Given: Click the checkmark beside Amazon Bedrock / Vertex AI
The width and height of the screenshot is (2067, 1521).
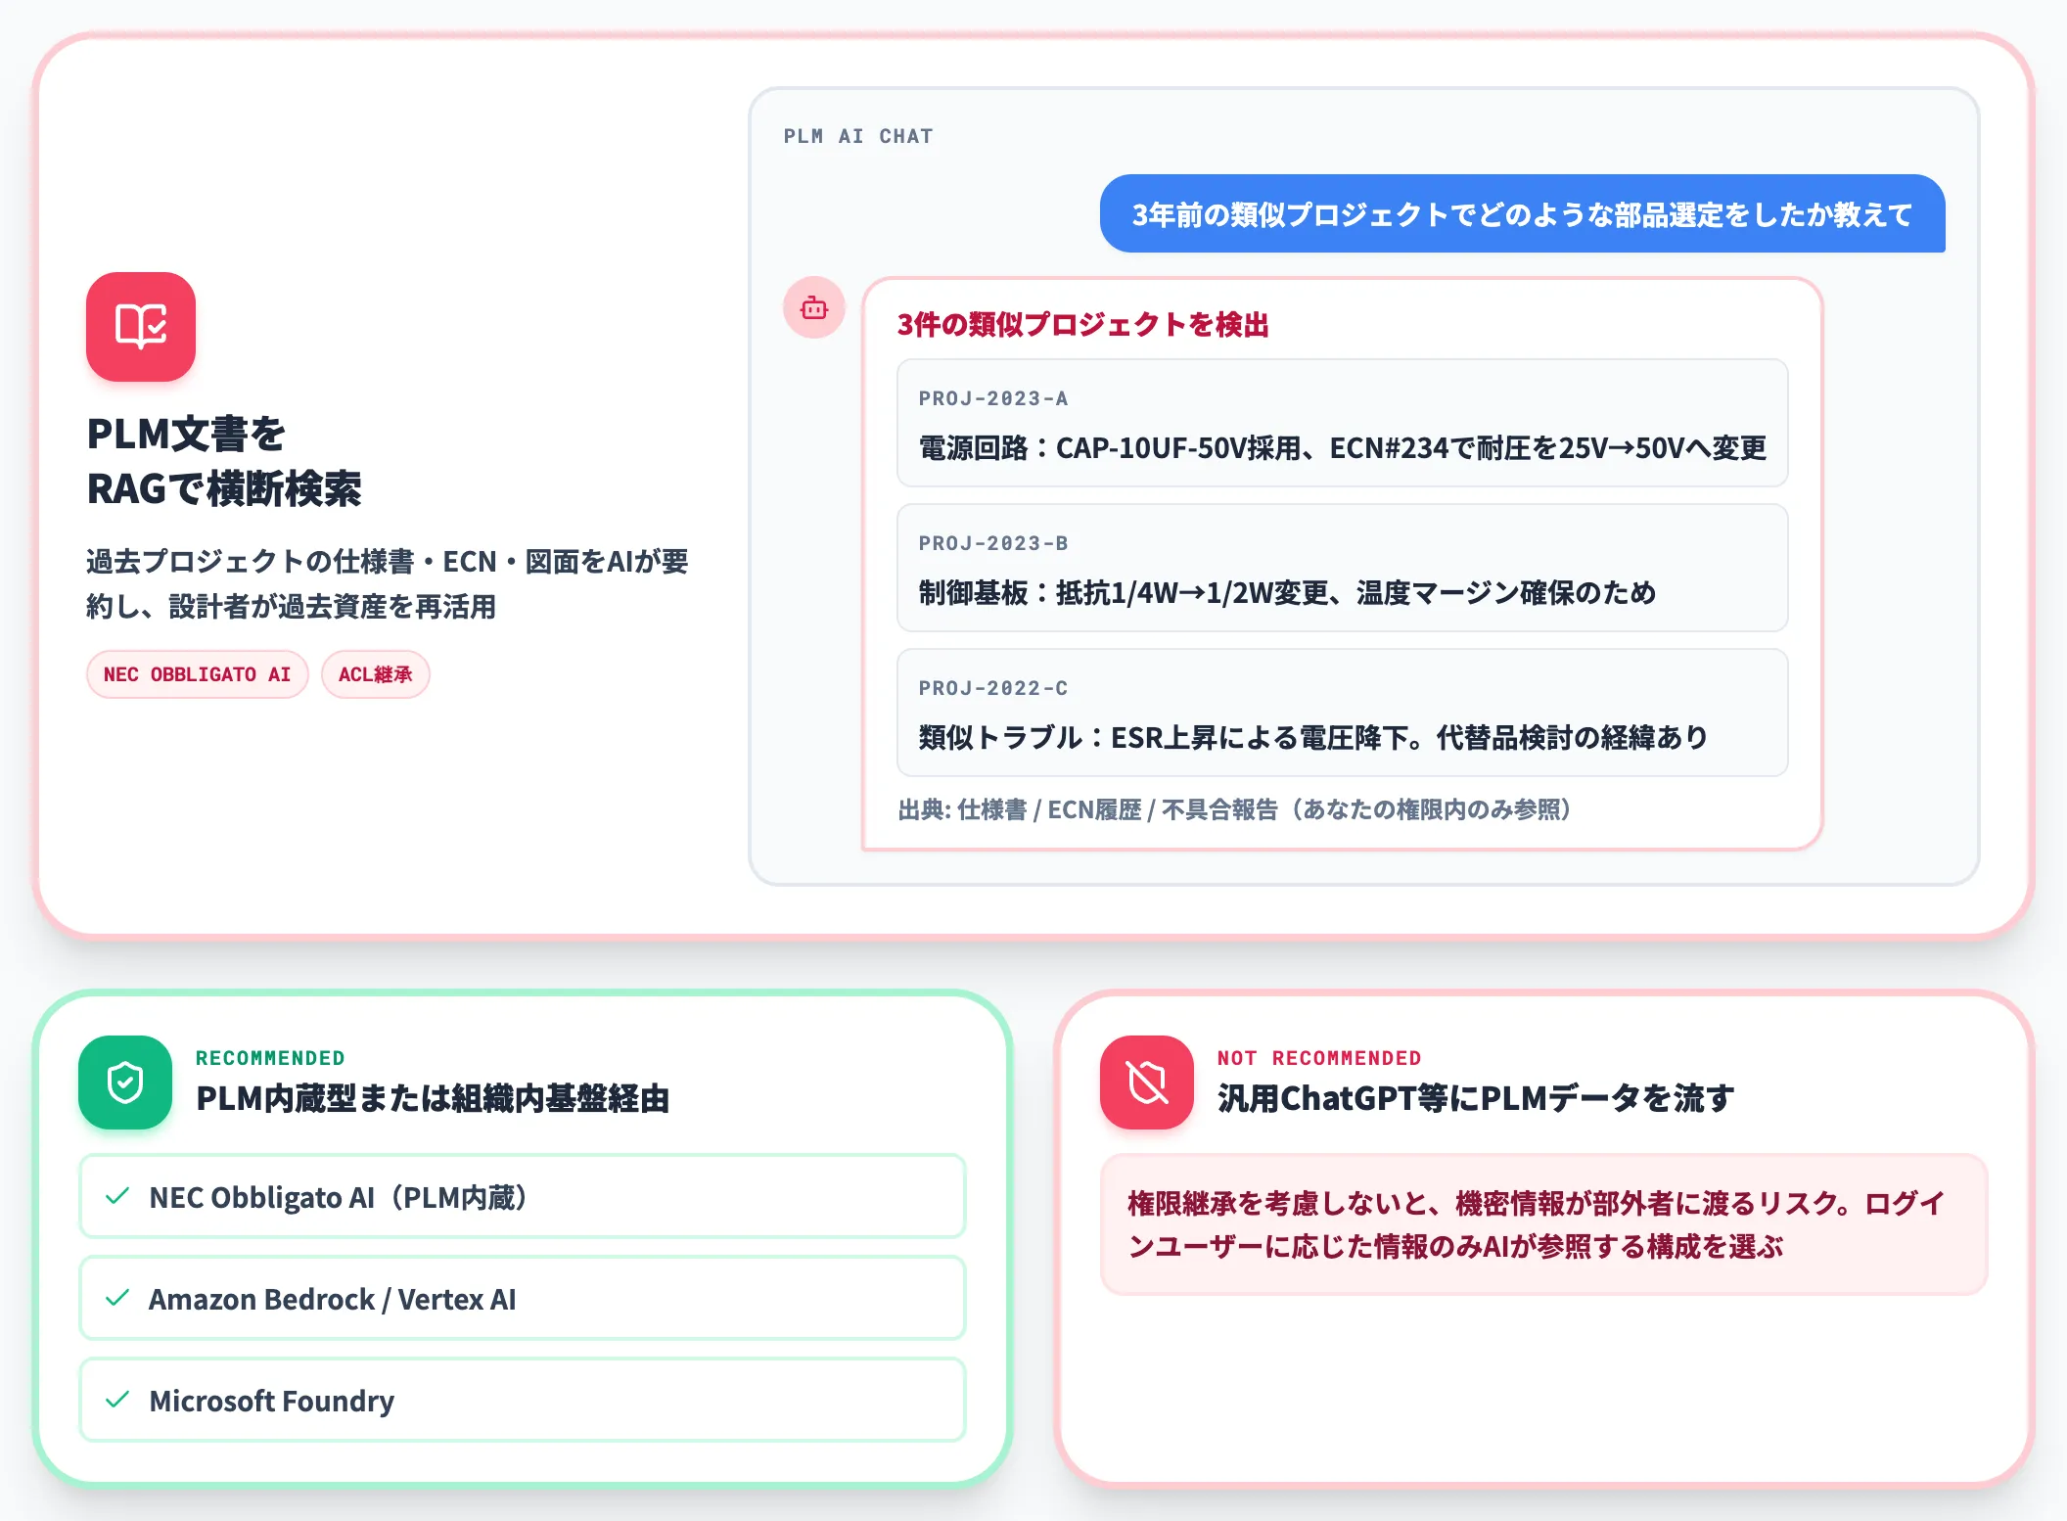Looking at the screenshot, I should (x=117, y=1298).
